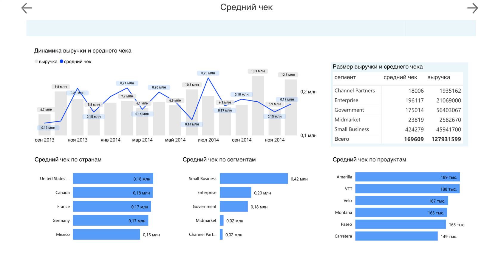
Task: Select the Mexico bar
Action: (x=106, y=234)
